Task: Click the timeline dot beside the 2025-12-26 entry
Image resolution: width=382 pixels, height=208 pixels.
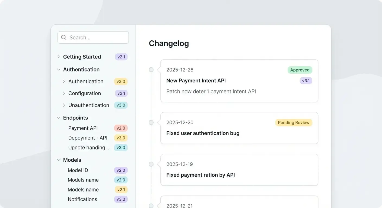Action: tap(151, 69)
